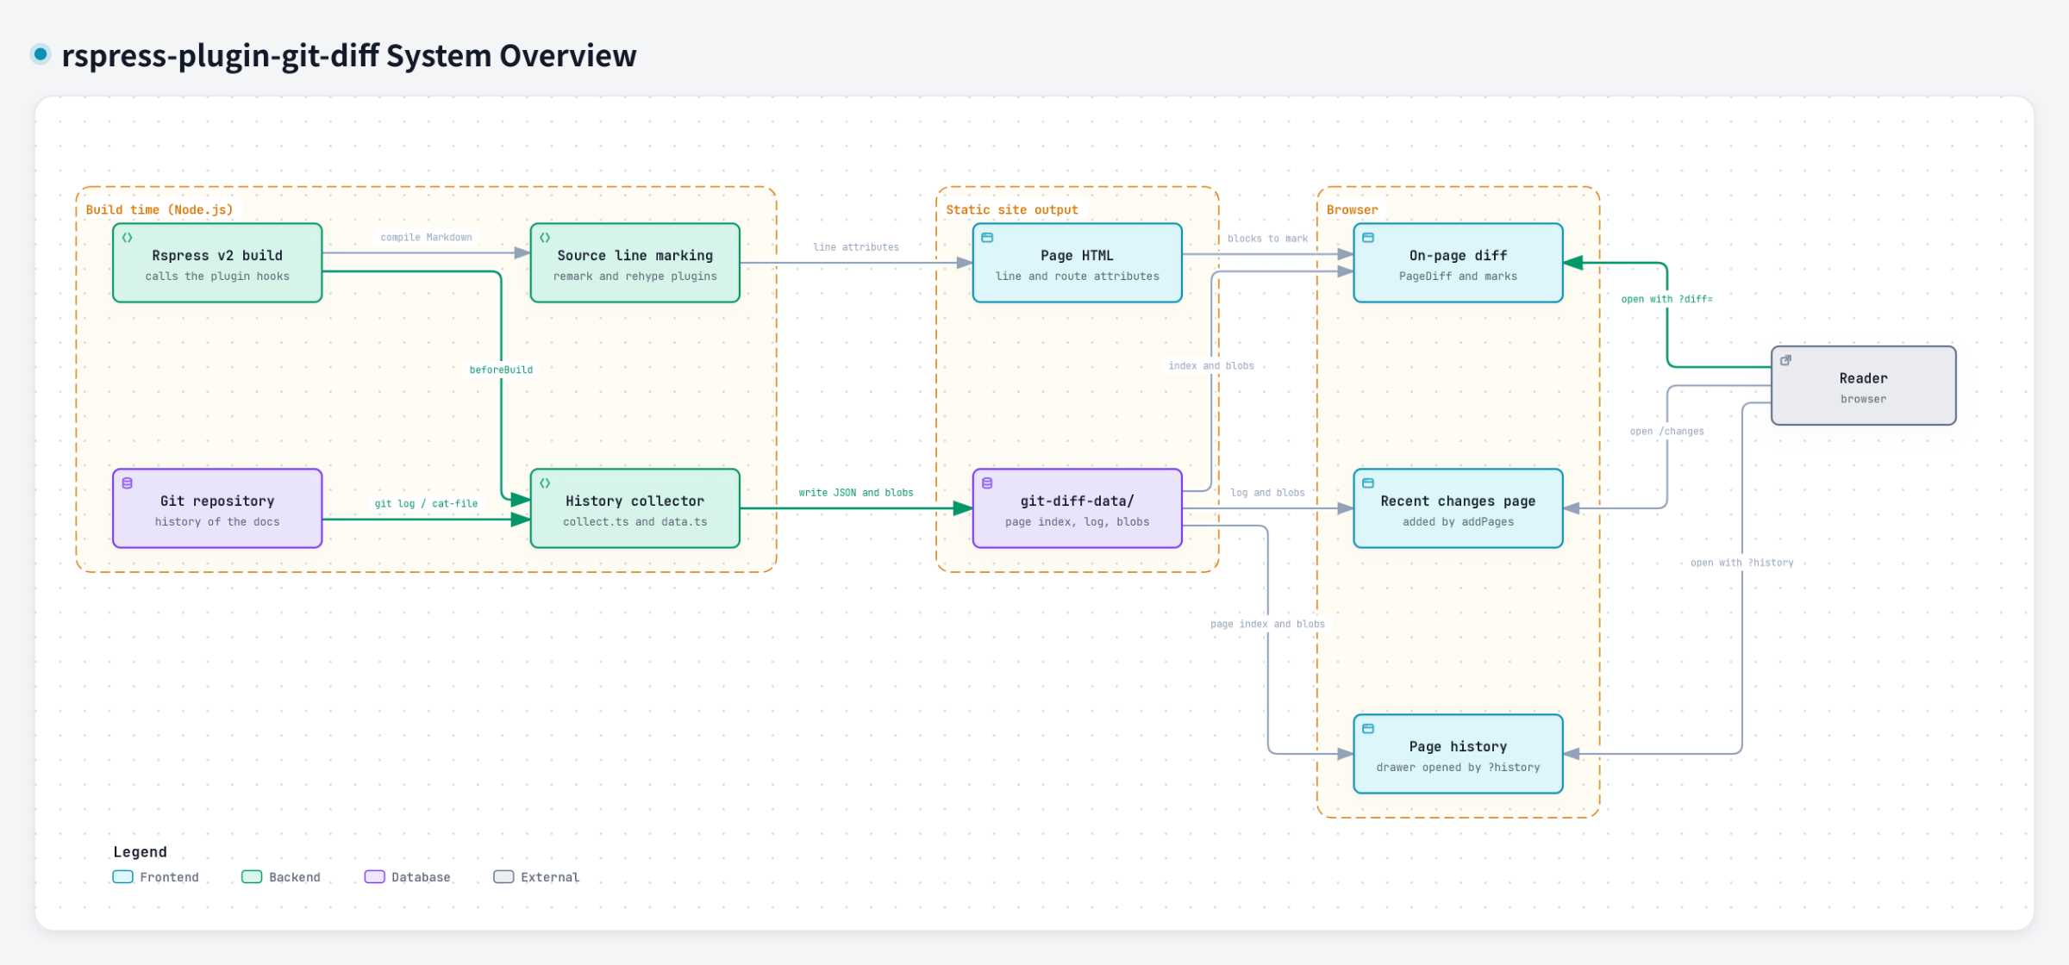The height and width of the screenshot is (965, 2069).
Task: Click the window icon in Page HTML node
Action: [x=987, y=238]
